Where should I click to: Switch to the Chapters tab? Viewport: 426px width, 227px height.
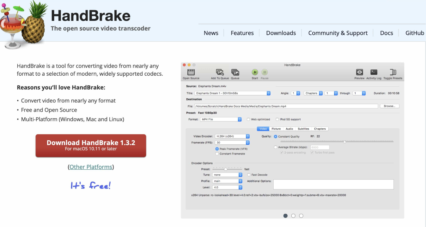tap(320, 129)
